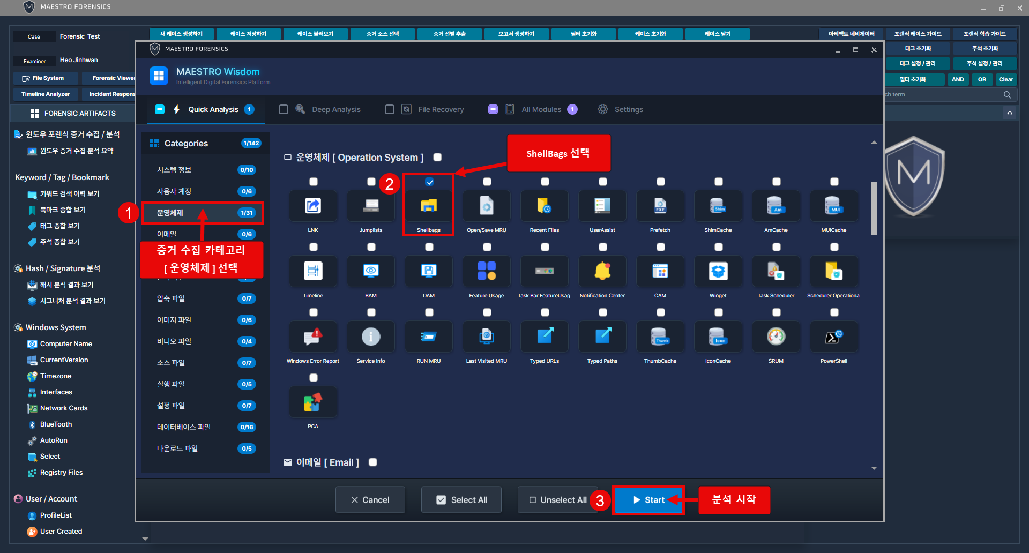
Task: Check the Operation System group checkbox
Action: 437,157
